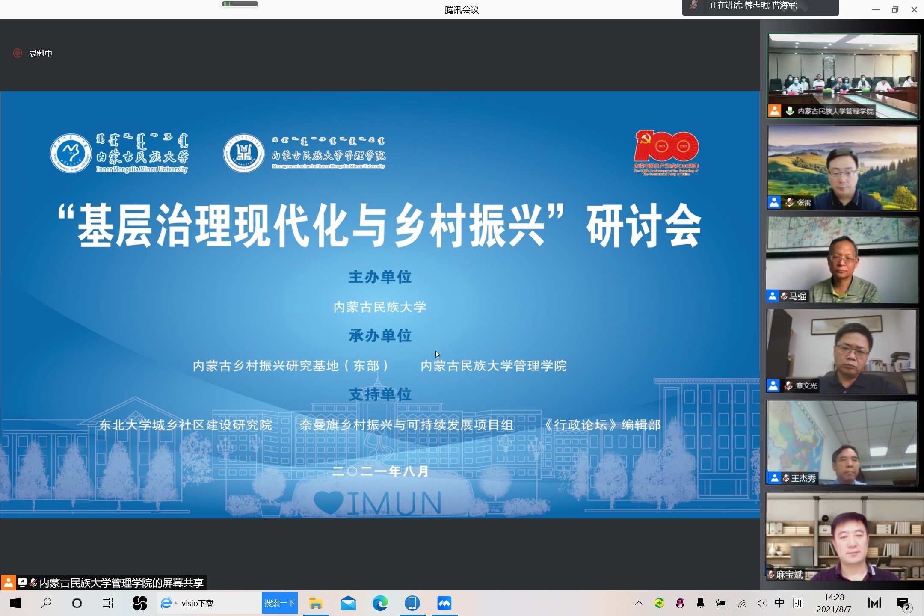The width and height of the screenshot is (924, 616).
Task: Toggle the Chinese input mode indicator
Action: click(x=779, y=603)
